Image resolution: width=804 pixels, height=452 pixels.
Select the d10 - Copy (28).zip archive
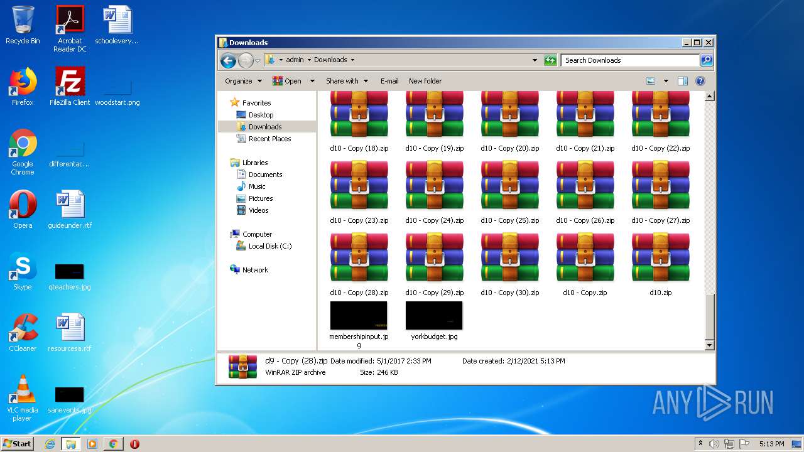pyautogui.click(x=359, y=265)
